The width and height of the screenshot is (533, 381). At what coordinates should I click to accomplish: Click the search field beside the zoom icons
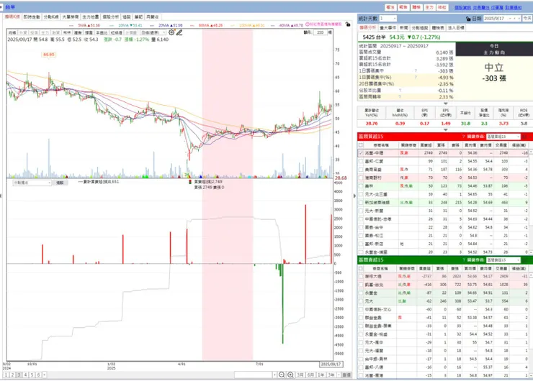pyautogui.click(x=254, y=375)
